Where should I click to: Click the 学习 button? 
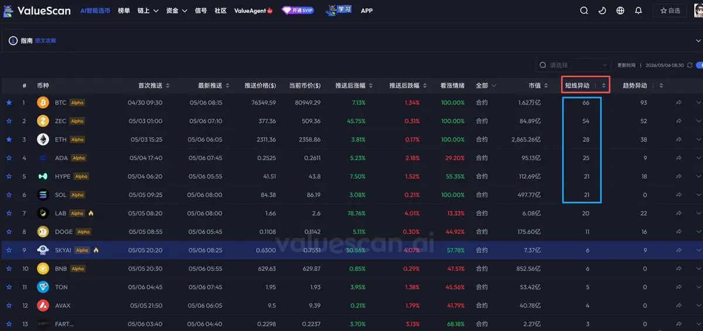pyautogui.click(x=339, y=10)
